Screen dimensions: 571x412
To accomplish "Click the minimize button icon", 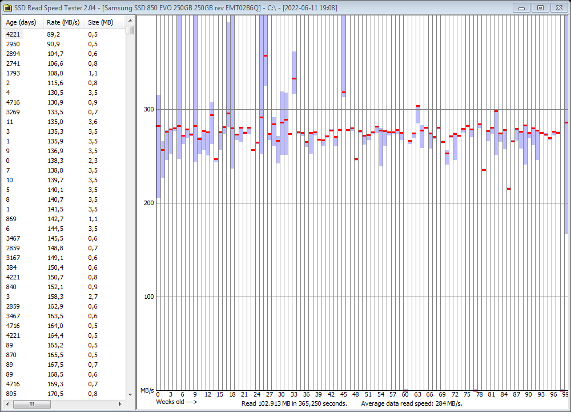I will coord(520,7).
